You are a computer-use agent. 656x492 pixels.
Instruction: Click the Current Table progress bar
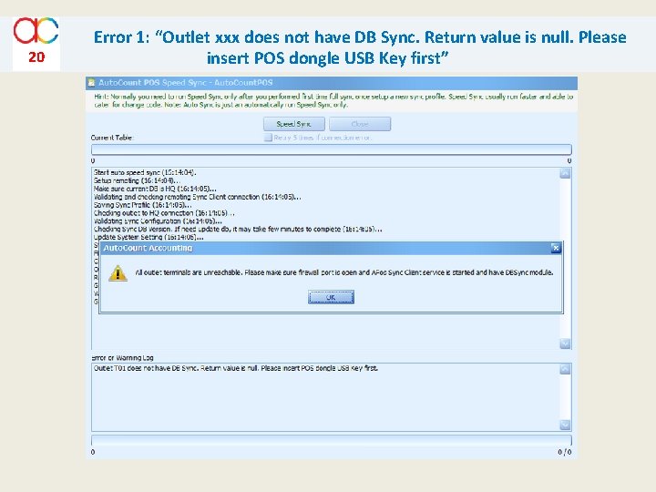(332, 149)
